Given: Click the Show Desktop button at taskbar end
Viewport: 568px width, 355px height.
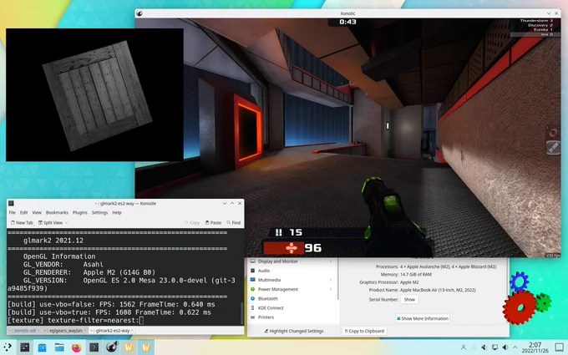Looking at the screenshot, I should (560, 347).
